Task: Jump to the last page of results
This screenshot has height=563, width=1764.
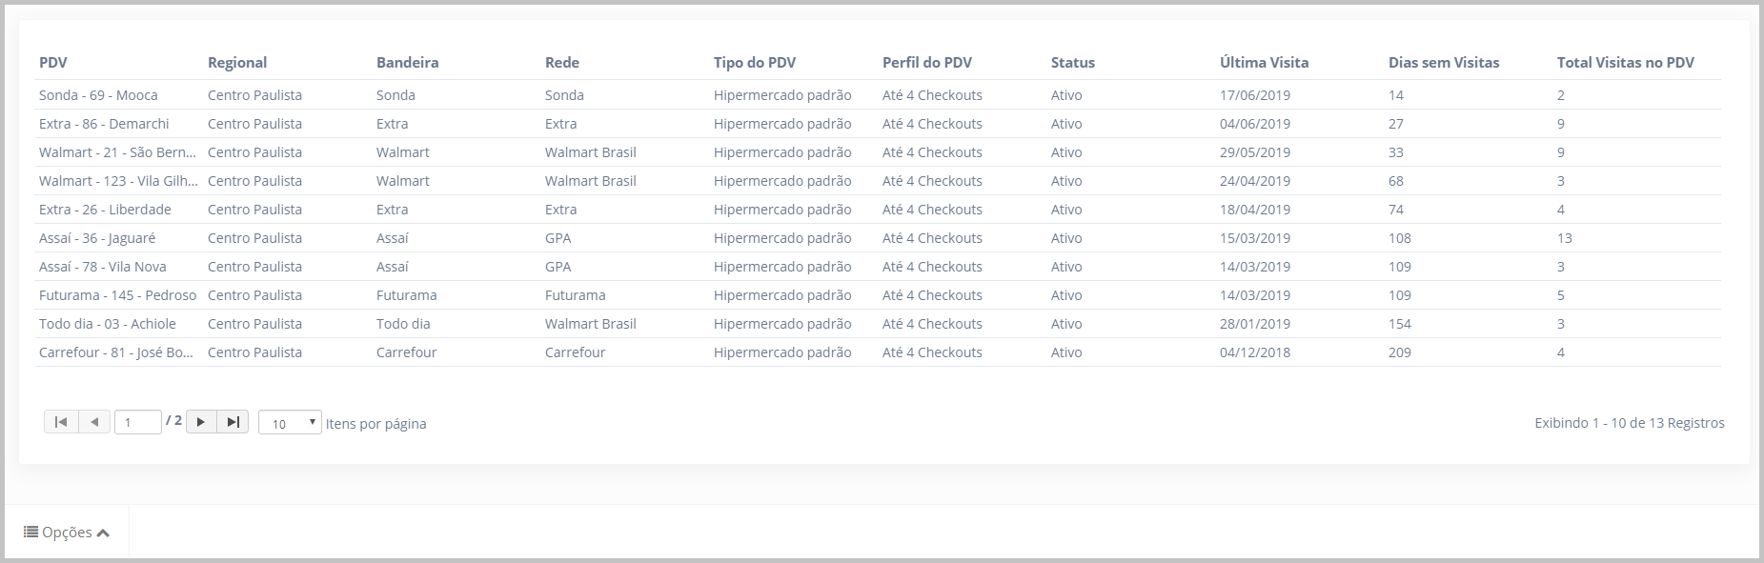Action: click(x=233, y=422)
